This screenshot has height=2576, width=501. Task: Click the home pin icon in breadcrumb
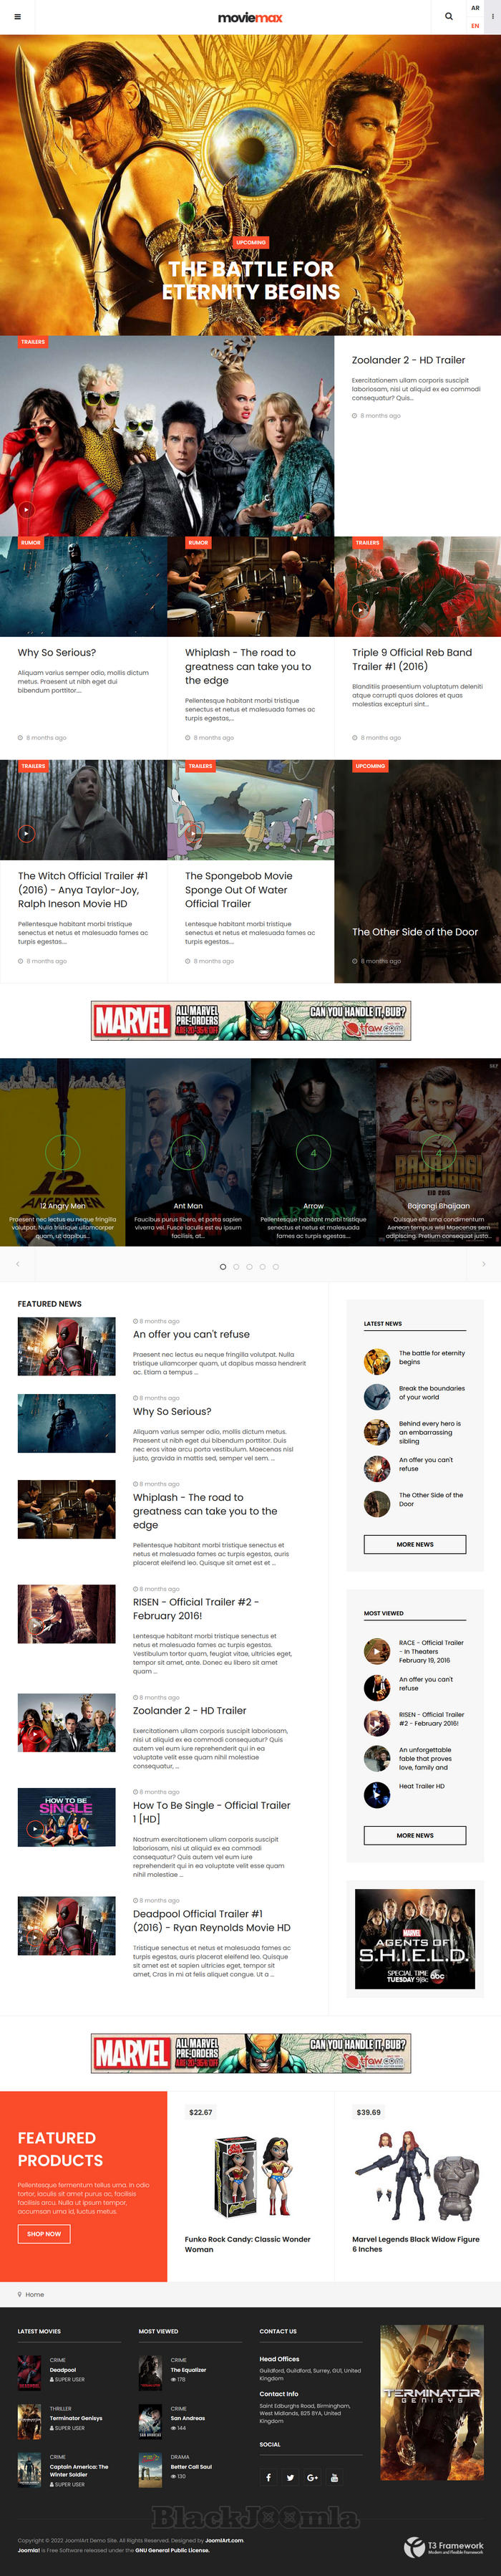click(20, 2294)
